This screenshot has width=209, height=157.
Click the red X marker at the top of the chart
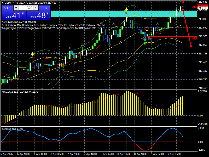coord(183,2)
